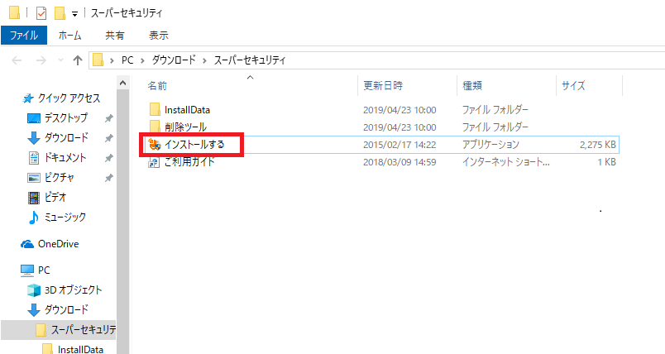
Task: Open the recent locations dropdown arrow
Action: [x=60, y=60]
